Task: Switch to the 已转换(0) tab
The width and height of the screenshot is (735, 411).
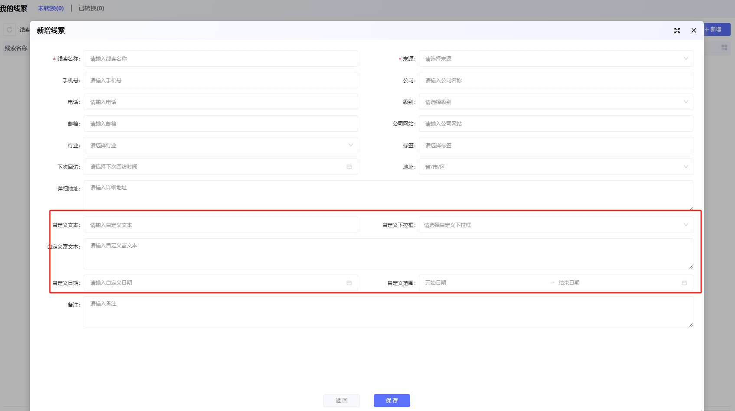Action: click(91, 8)
